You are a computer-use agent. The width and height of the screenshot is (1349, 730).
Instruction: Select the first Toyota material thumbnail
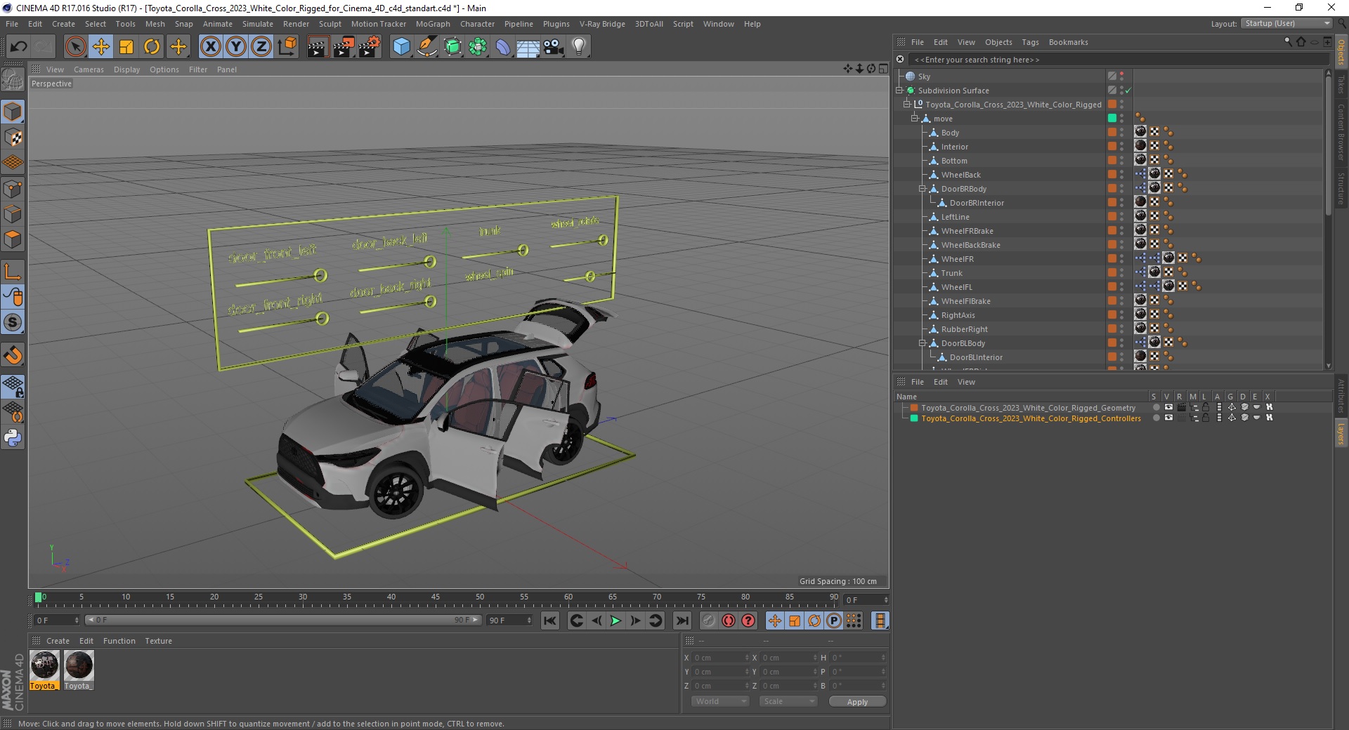click(x=44, y=670)
